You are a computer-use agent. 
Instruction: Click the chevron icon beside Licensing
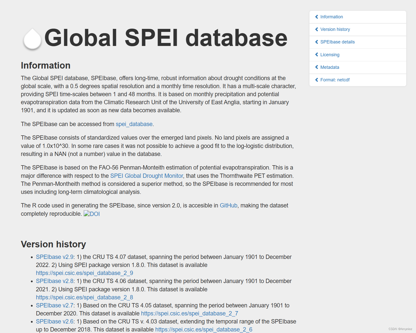click(316, 55)
